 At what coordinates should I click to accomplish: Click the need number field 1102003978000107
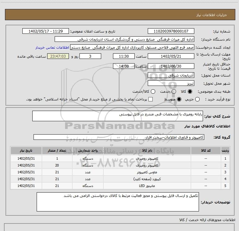pyautogui.click(x=171, y=31)
